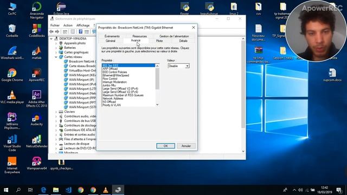This screenshot has width=347, height=195.
Task: Select the Google Chrome desktop shortcut
Action: (x=12, y=75)
